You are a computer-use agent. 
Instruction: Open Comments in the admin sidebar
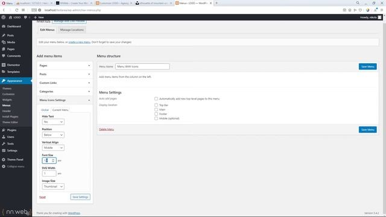tap(14, 56)
